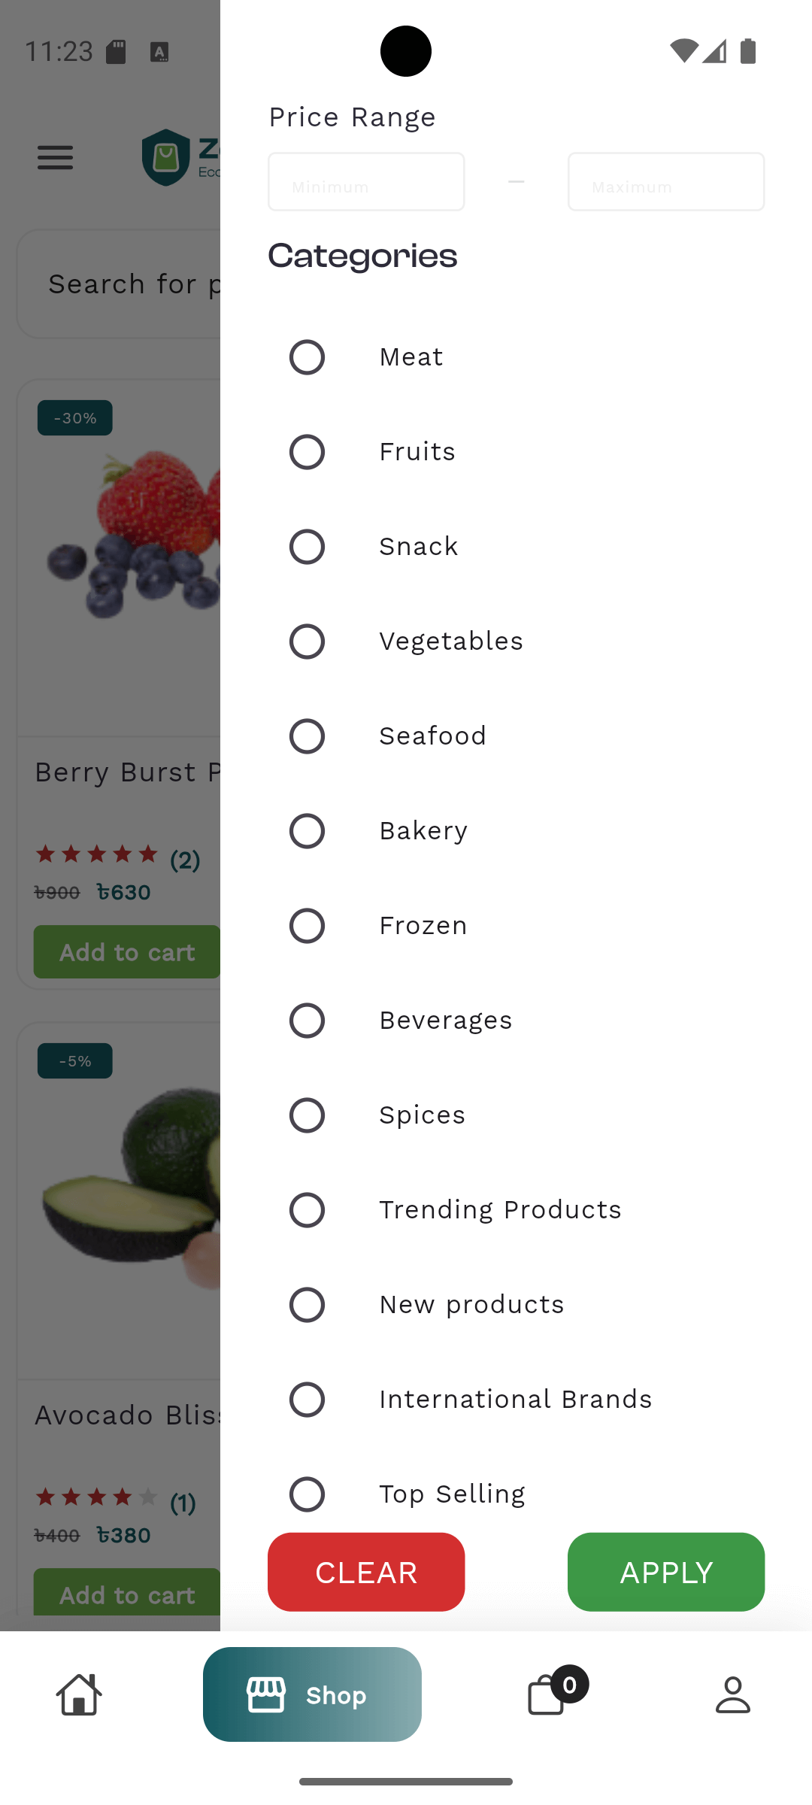Select the Beverages category radio button
The height and width of the screenshot is (1805, 812).
(x=307, y=1021)
